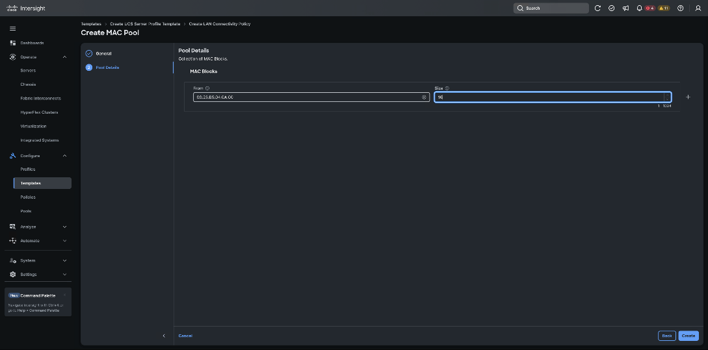Screen dimensions: 708x350
Task: Collapse the Operate section chevron
Action: 64,57
